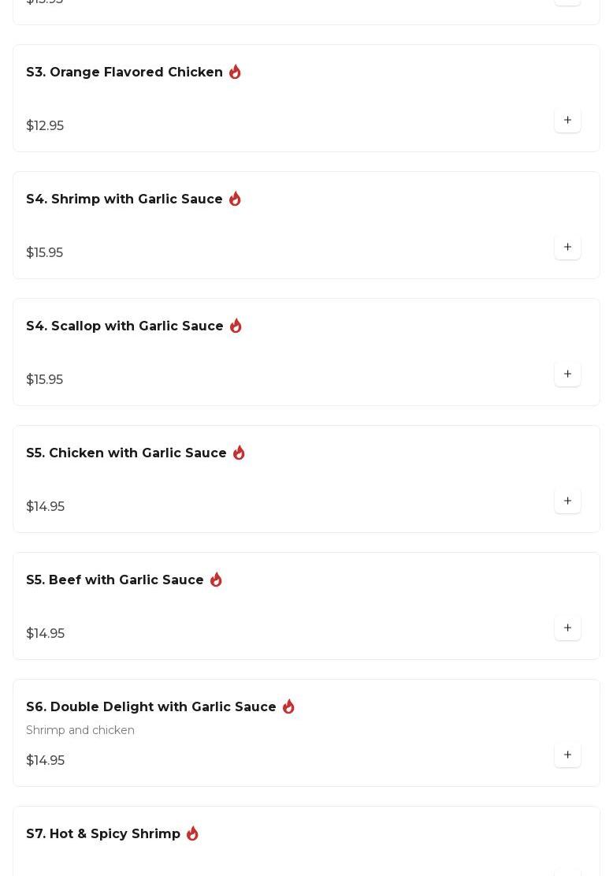Viewport: 613px width, 876px height.
Task: Click spicy flame icon beside Hot & Spicy Shrimp
Action: tap(192, 833)
